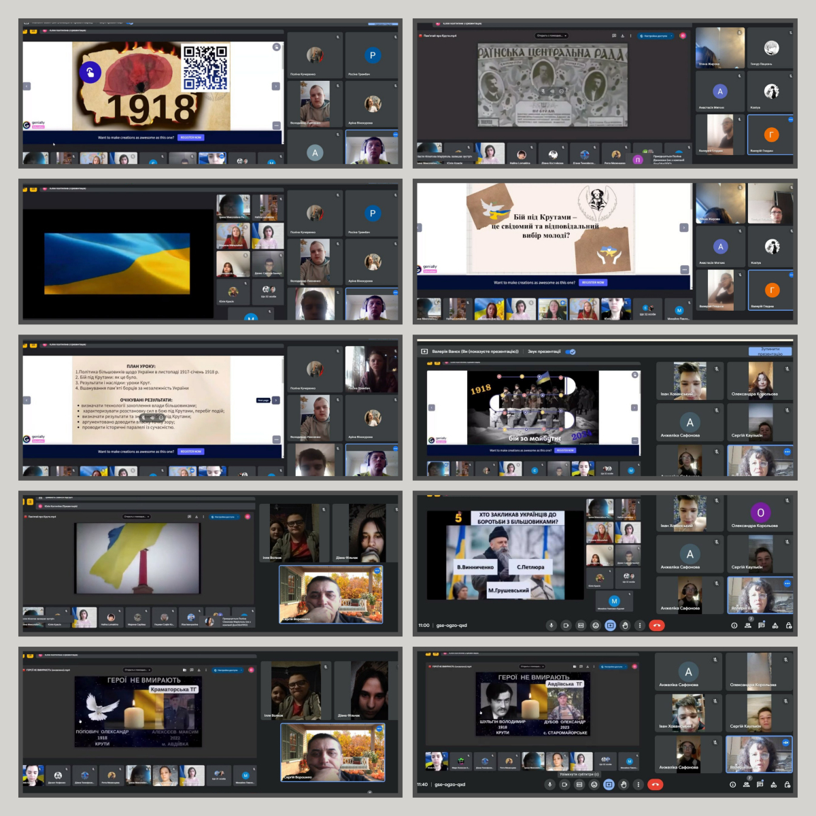Open the blue access settings button in Центральна Рада video

point(656,35)
